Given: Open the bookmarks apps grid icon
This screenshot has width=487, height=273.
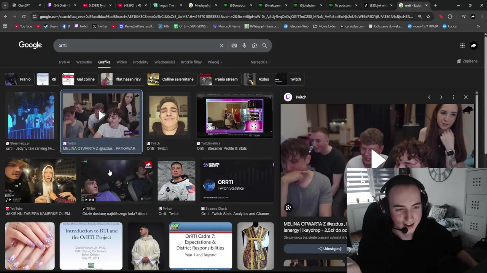Looking at the screenshot, I should (5, 26).
